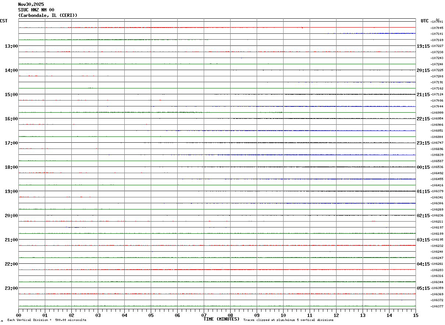Select the 20:00 CST hour marker
This screenshot has width=445, height=325.
(11, 216)
